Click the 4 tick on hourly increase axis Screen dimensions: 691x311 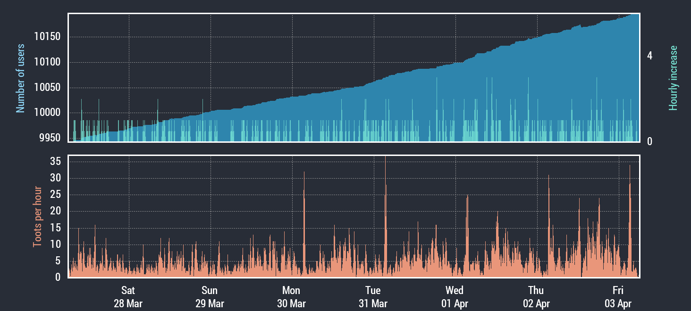[x=649, y=56]
